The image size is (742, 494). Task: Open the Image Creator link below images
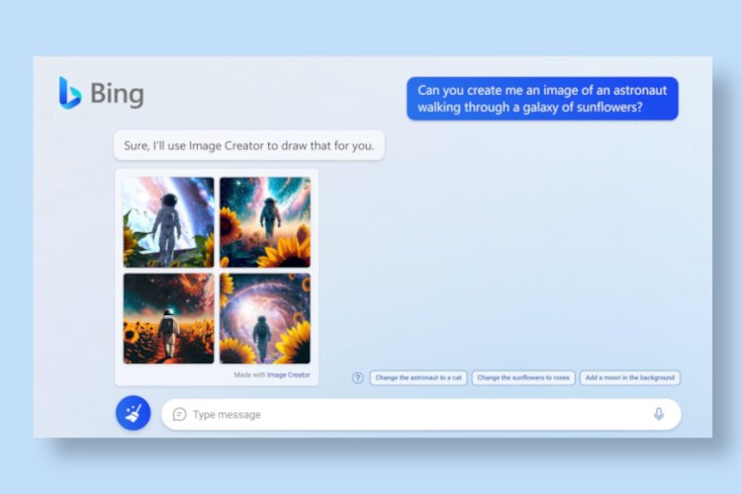click(x=288, y=374)
